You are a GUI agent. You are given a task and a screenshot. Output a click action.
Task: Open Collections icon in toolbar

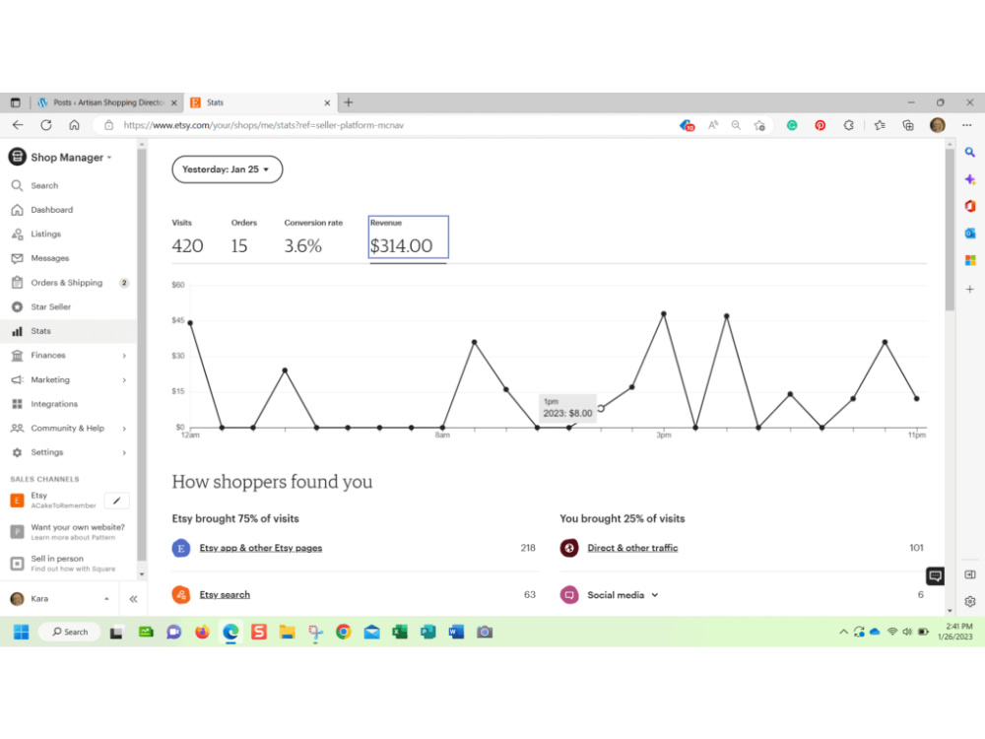tap(908, 125)
